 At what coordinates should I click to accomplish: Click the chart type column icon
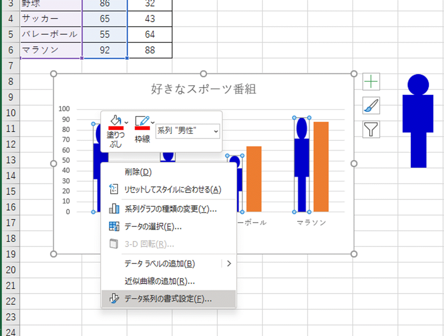pyautogui.click(x=114, y=209)
